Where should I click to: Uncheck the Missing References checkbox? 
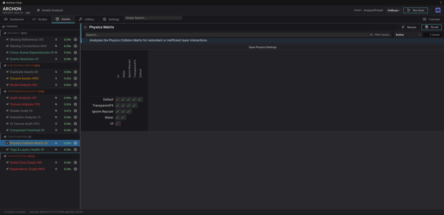coord(7,40)
